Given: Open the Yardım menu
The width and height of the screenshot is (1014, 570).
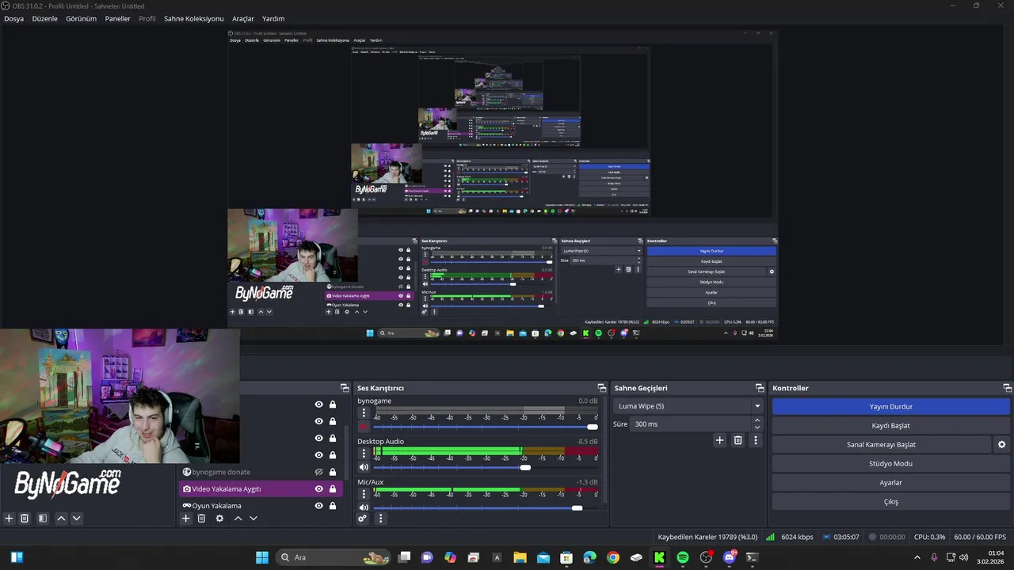Looking at the screenshot, I should click(273, 18).
